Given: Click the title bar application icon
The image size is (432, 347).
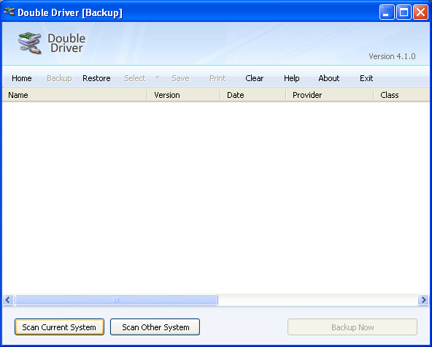Looking at the screenshot, I should pyautogui.click(x=9, y=12).
